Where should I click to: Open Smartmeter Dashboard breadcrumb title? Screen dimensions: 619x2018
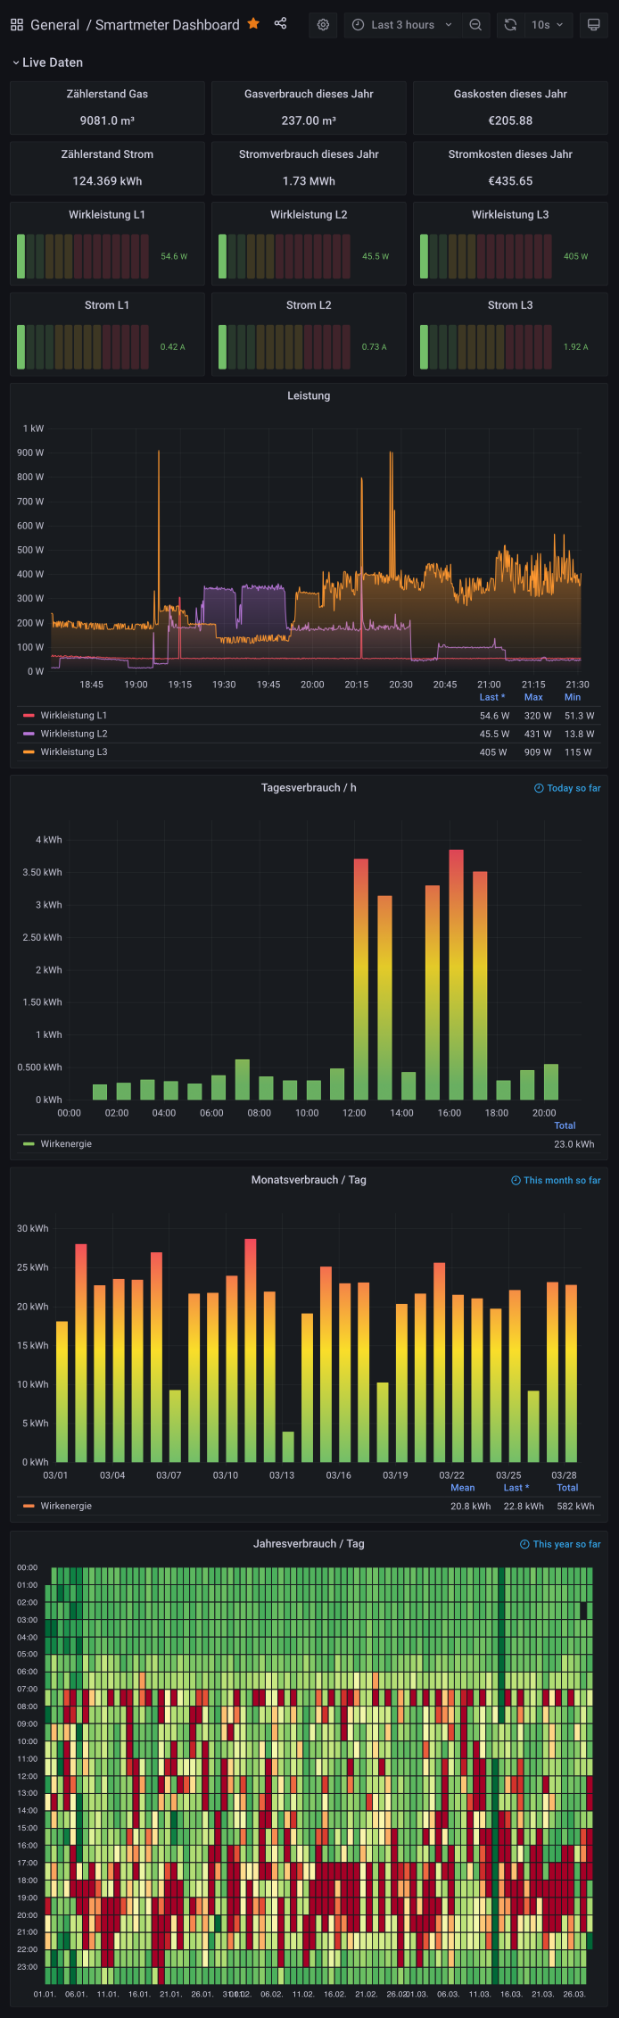[168, 25]
